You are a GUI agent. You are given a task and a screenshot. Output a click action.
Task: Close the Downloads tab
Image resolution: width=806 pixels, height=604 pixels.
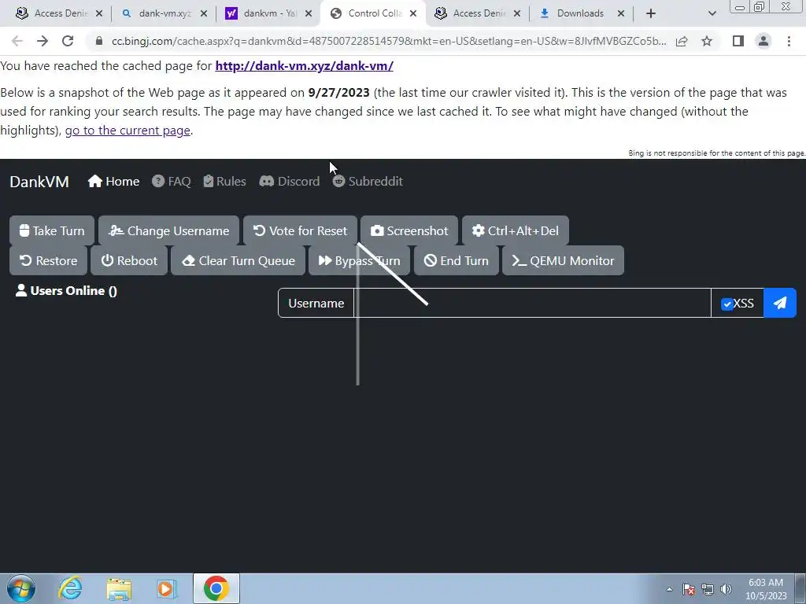621,14
